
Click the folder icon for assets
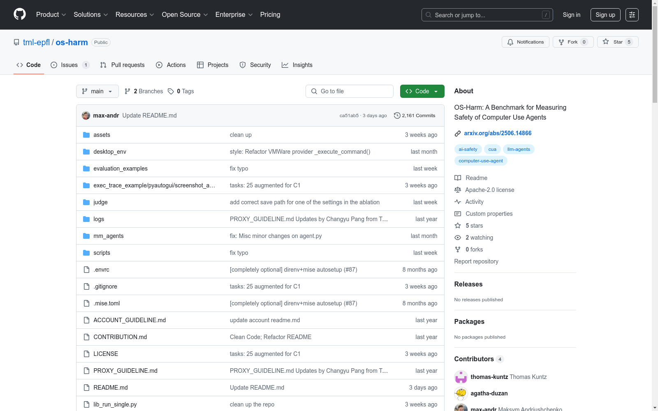[x=86, y=135]
